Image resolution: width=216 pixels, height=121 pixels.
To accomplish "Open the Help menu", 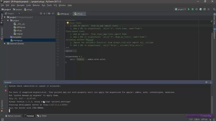I will pos(70,5).
